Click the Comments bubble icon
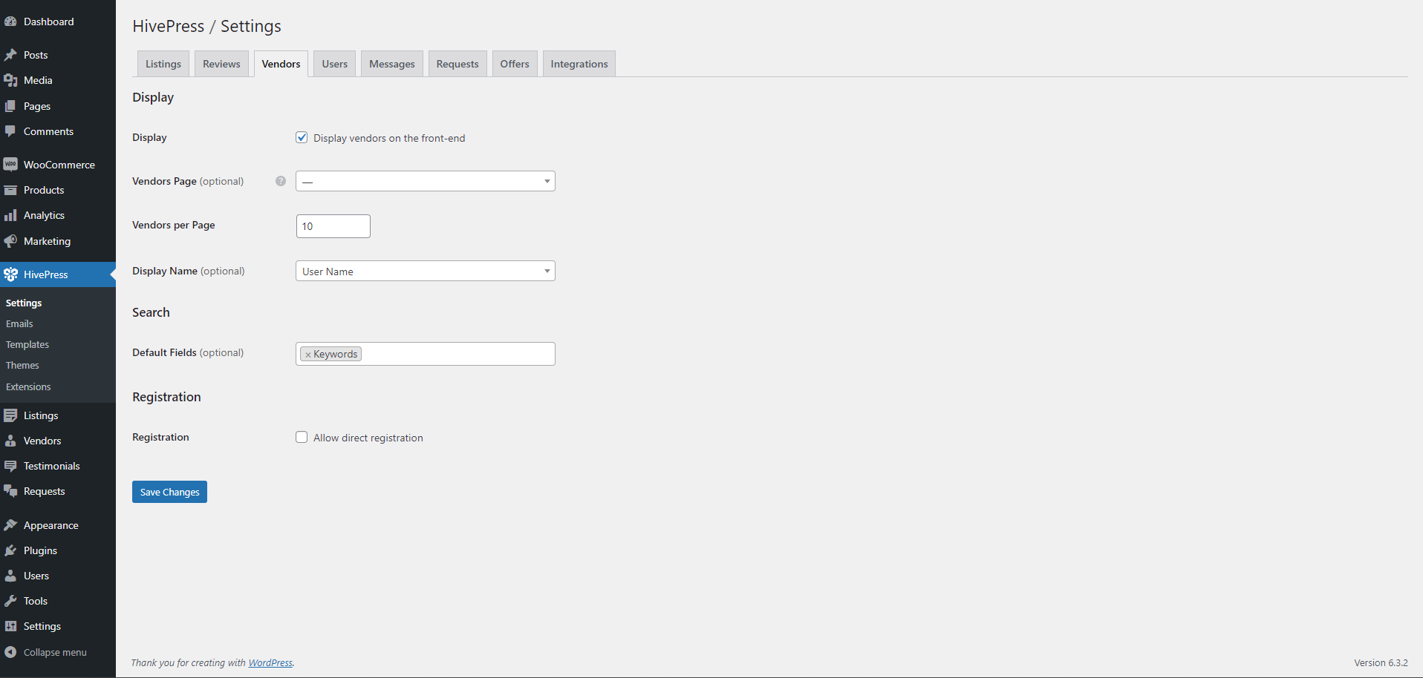 point(10,131)
